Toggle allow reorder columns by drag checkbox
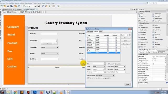This screenshot has width=168, height=94. click(88, 78)
